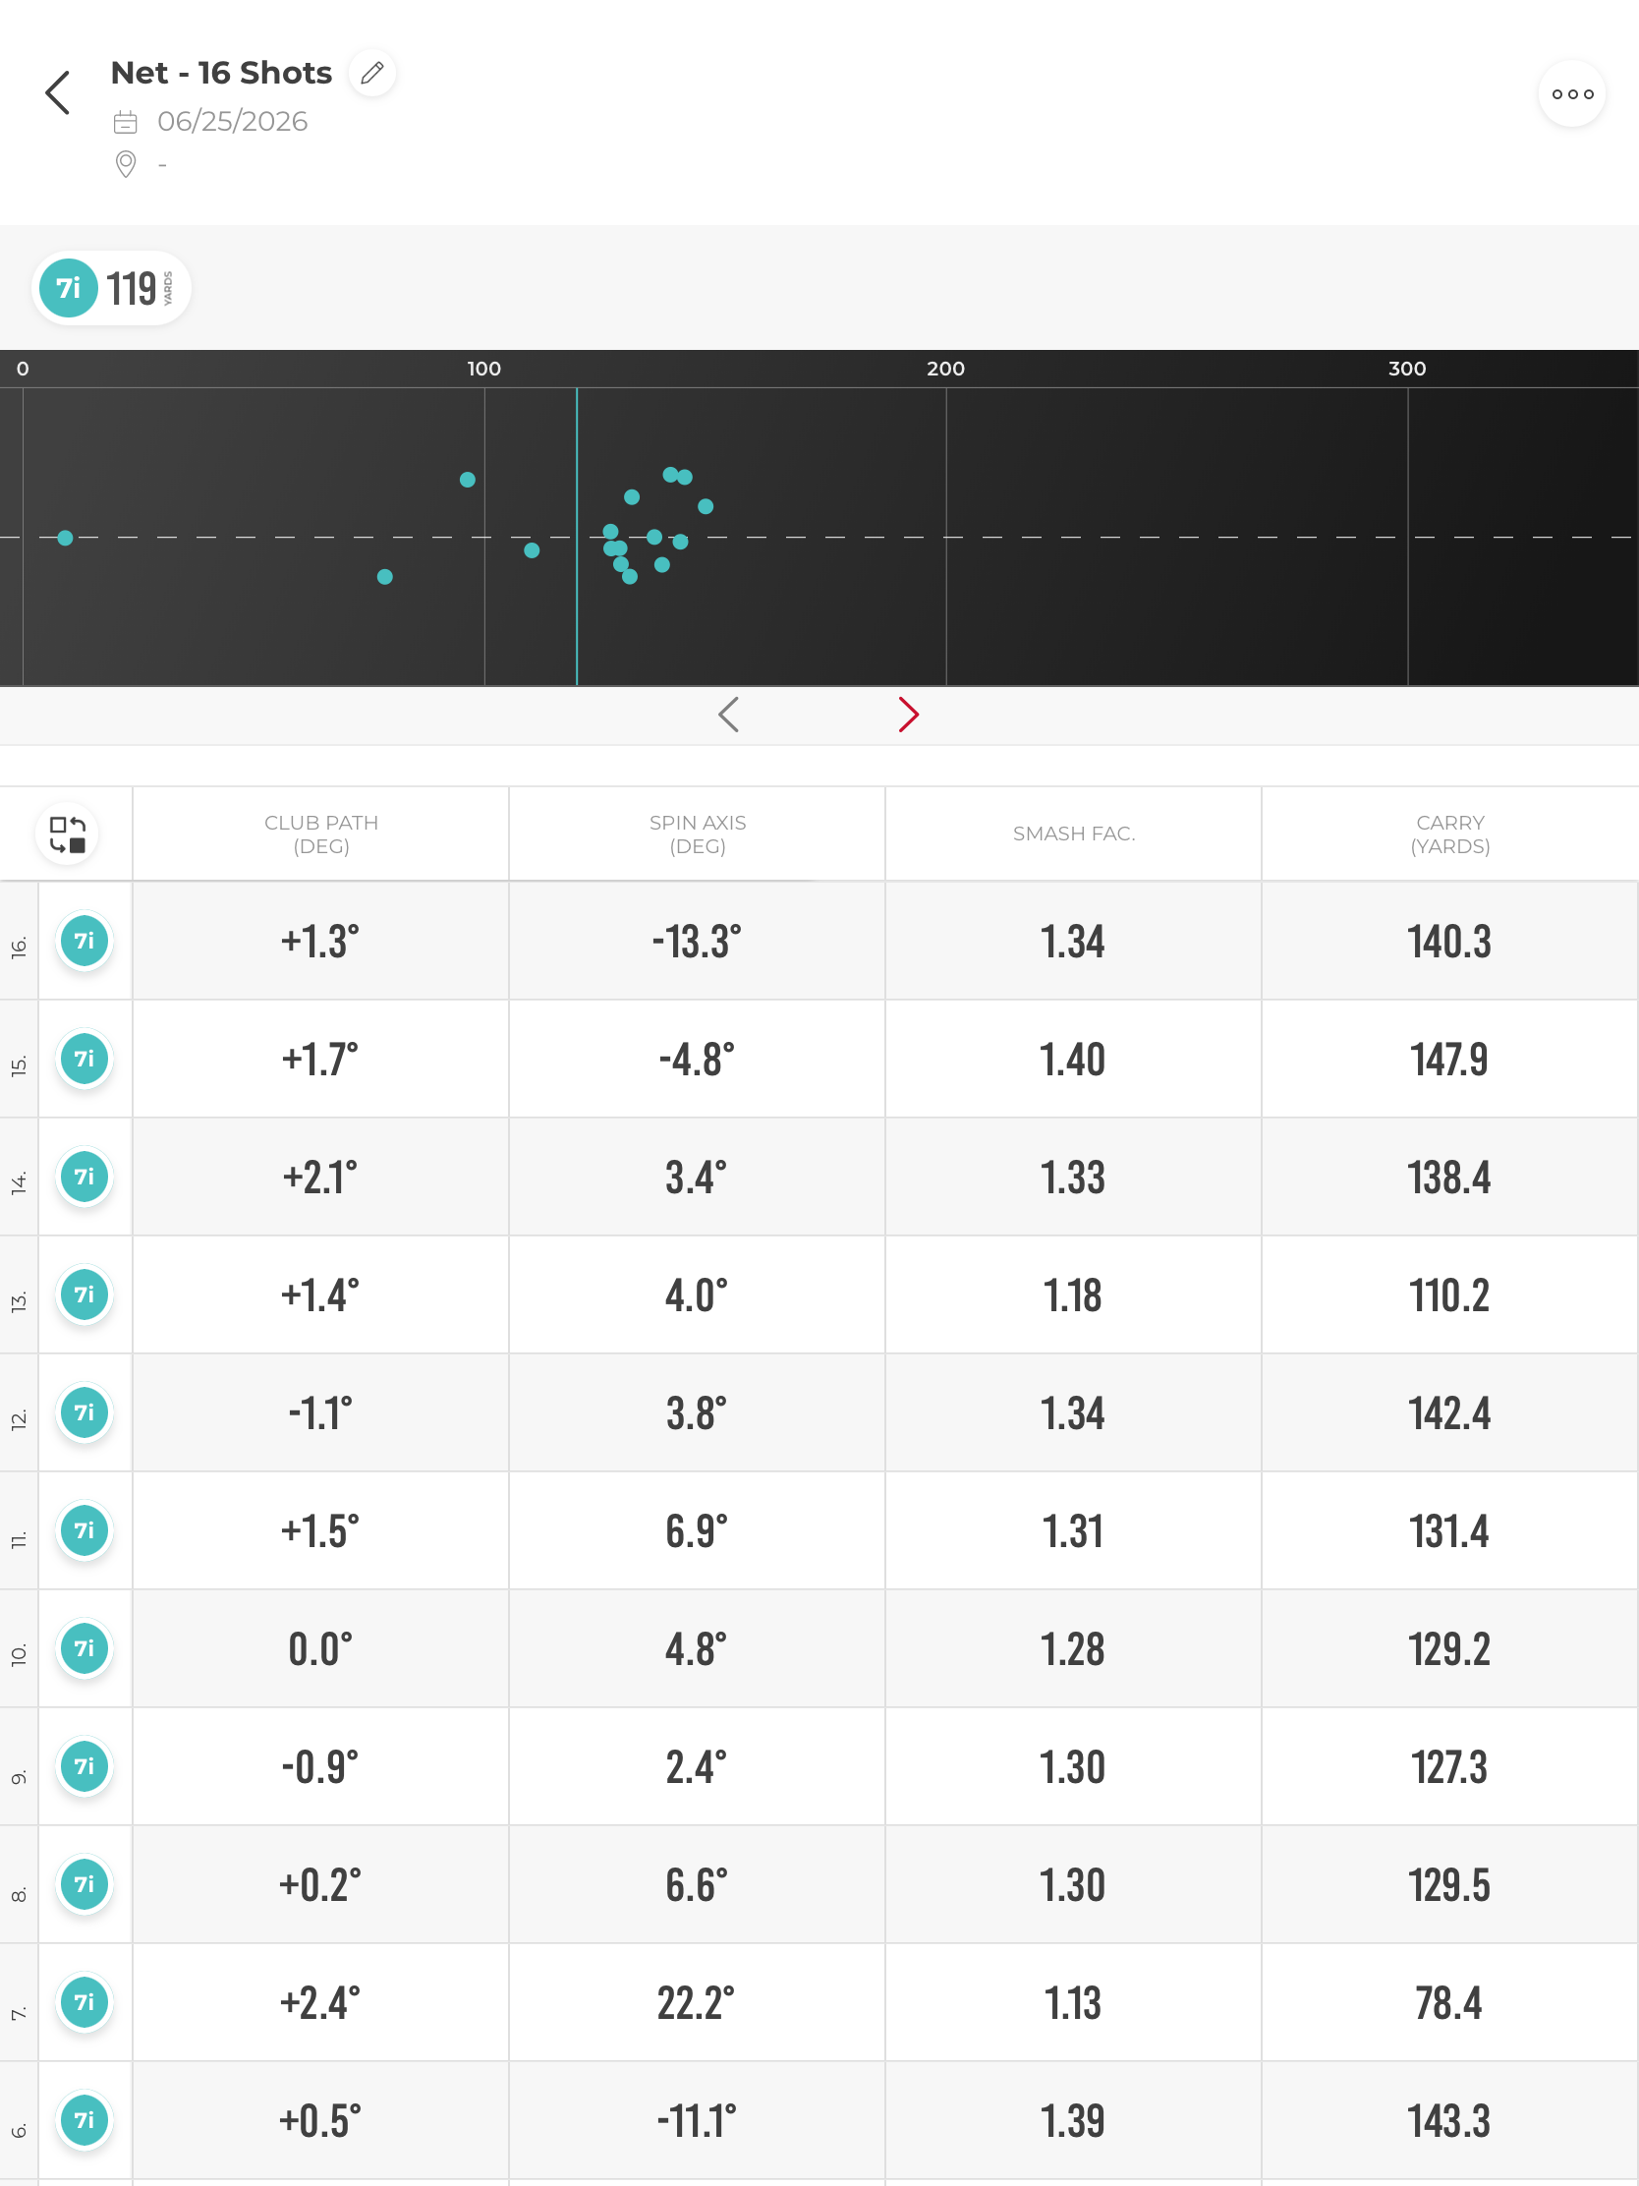Click smash factor value 1.28
The height and width of the screenshot is (2186, 1639).
coord(1073,1649)
